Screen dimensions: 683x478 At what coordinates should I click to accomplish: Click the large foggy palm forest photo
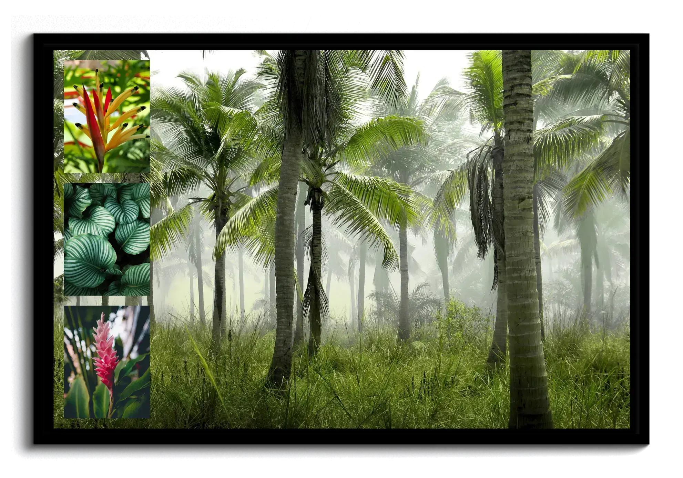pos(389,241)
